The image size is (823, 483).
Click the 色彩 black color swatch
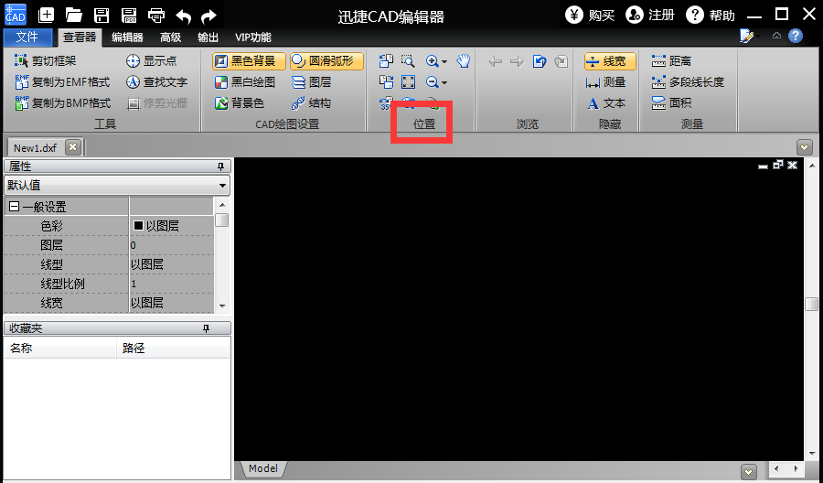coord(139,226)
